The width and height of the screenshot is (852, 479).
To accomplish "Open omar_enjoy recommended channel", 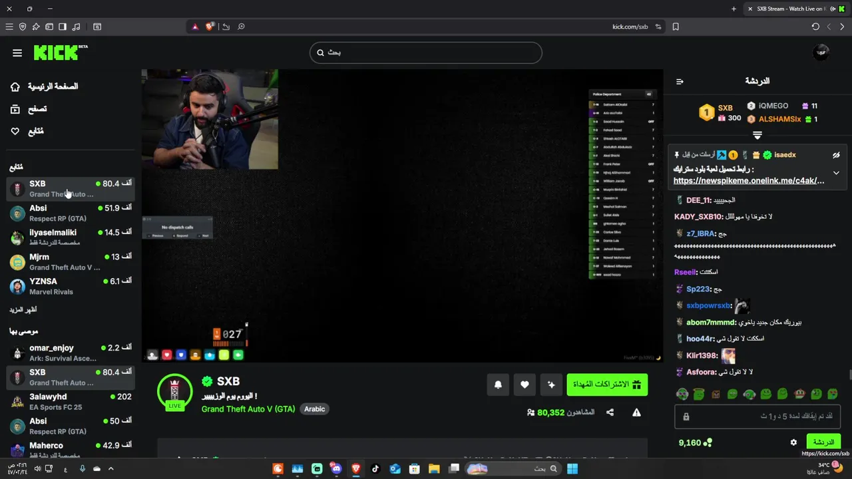I will tap(71, 353).
